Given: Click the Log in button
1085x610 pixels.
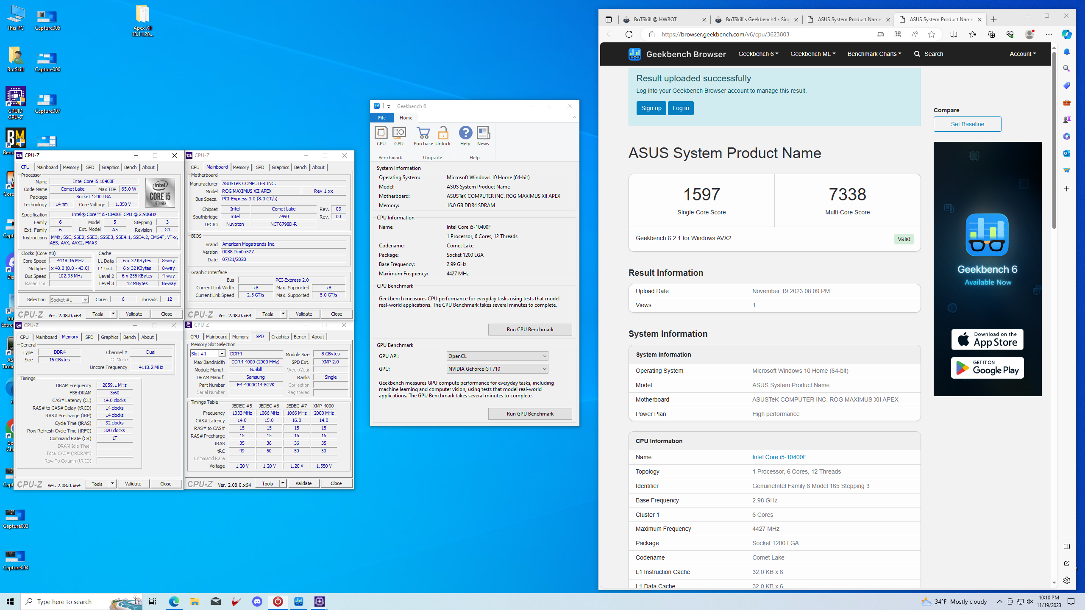Looking at the screenshot, I should (x=681, y=108).
